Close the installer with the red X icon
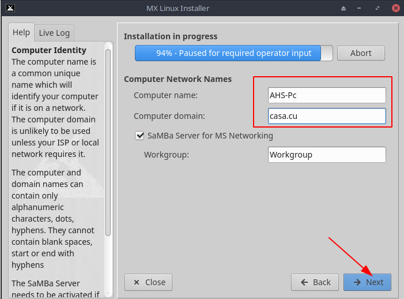This screenshot has height=299, width=404. (x=396, y=8)
